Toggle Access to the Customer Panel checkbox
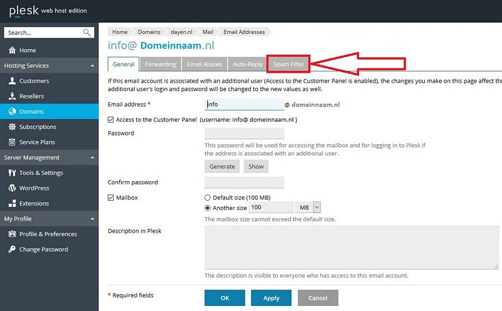502x311 pixels. click(111, 120)
